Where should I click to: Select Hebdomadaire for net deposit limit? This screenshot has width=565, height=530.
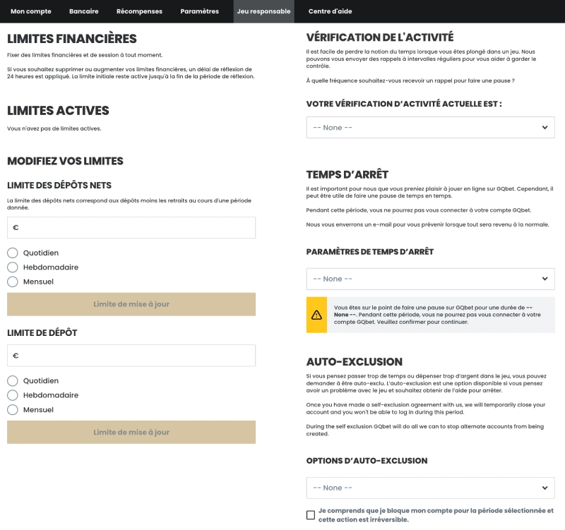tap(13, 267)
